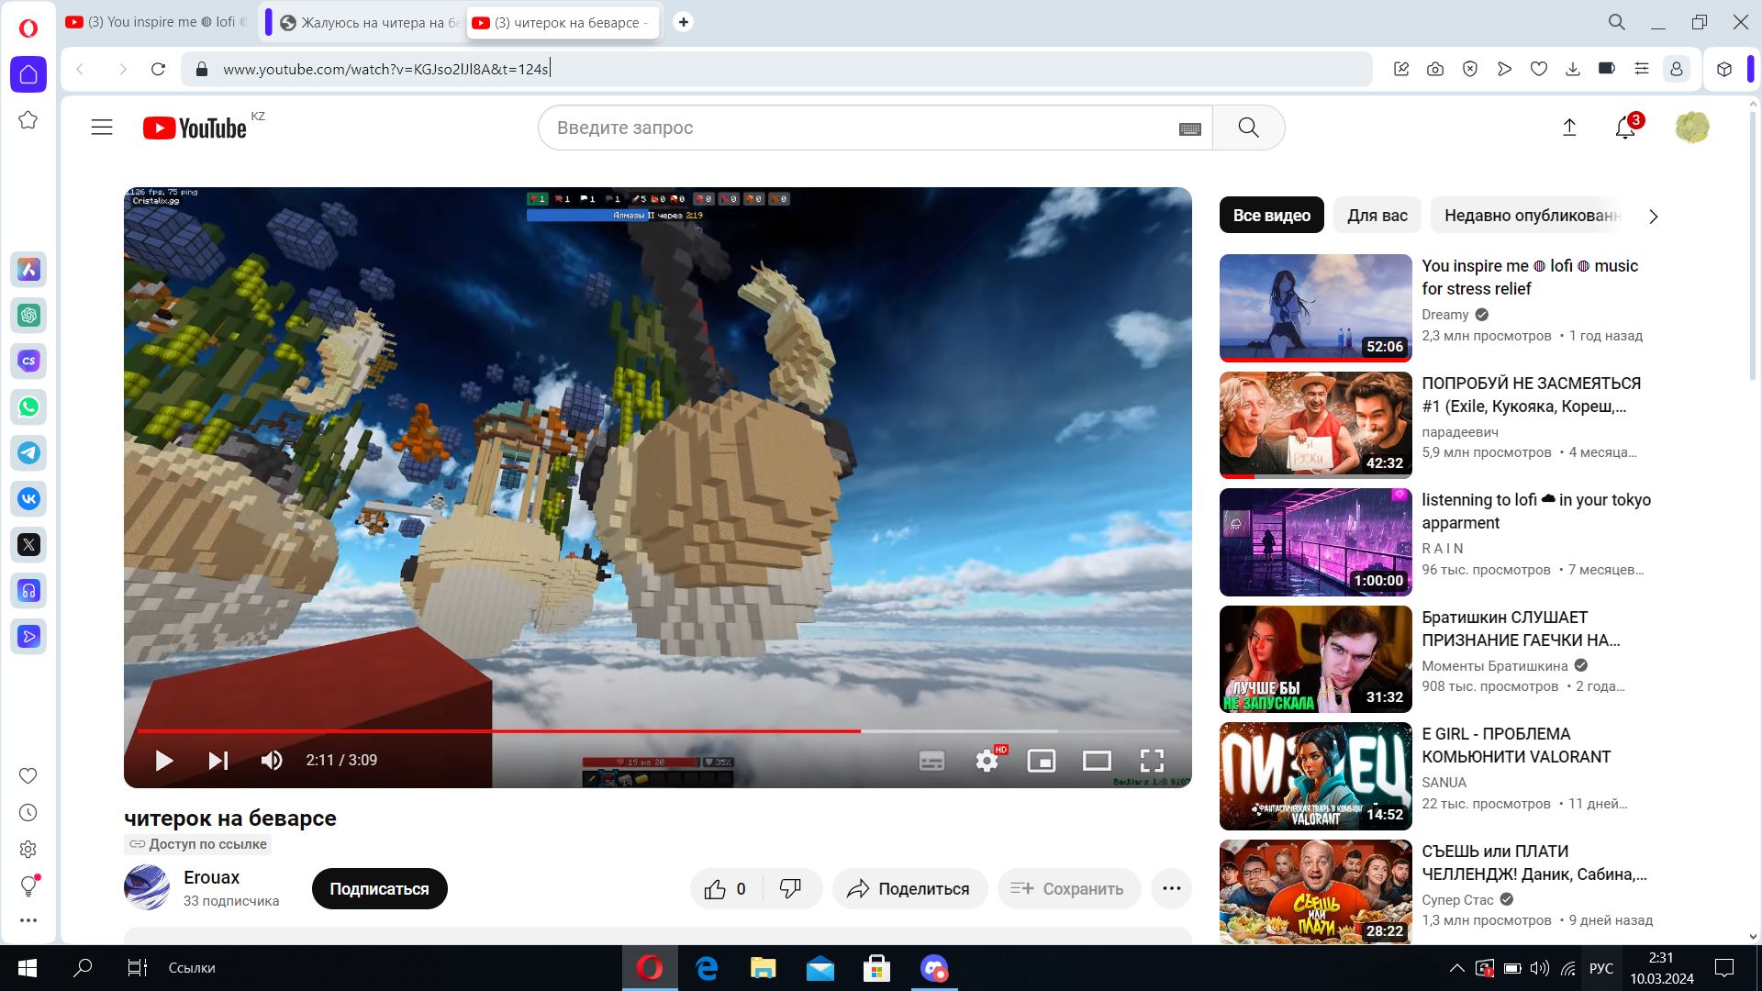Viewport: 1762px width, 991px height.
Task: Open YouTube notifications bell
Action: click(x=1625, y=128)
